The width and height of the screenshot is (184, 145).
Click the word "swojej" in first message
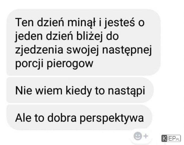(83, 50)
